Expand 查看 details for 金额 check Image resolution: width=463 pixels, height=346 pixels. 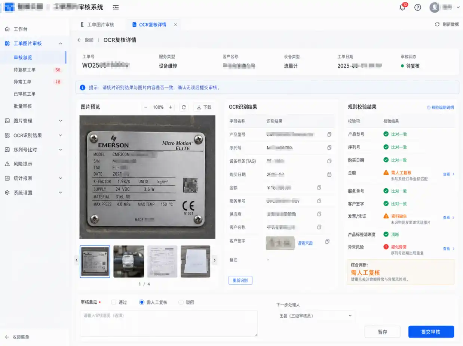448,174
